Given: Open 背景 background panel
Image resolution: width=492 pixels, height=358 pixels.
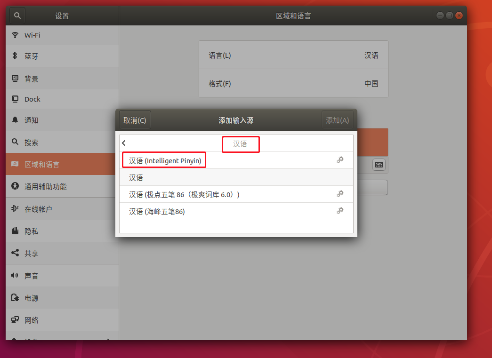Looking at the screenshot, I should pos(62,79).
